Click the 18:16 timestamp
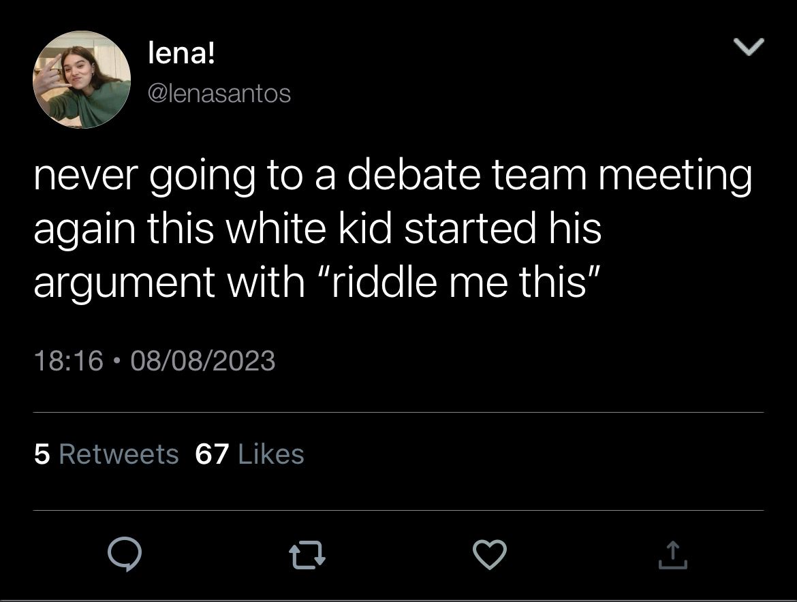Viewport: 797px width, 602px height. click(69, 361)
